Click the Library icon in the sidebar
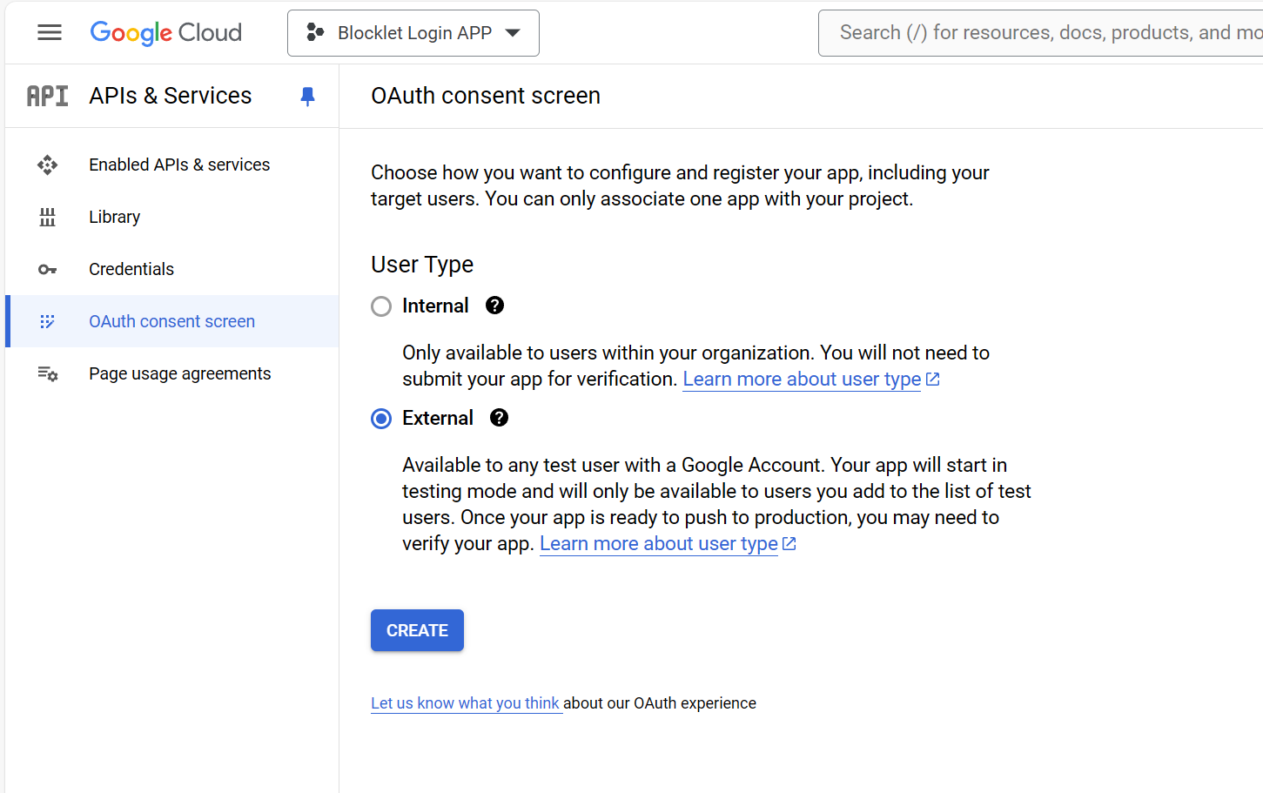This screenshot has height=793, width=1263. coord(48,217)
